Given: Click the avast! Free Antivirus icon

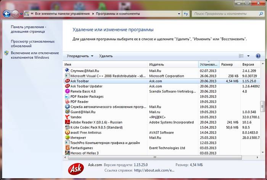Looking at the screenshot, I should 67,132.
